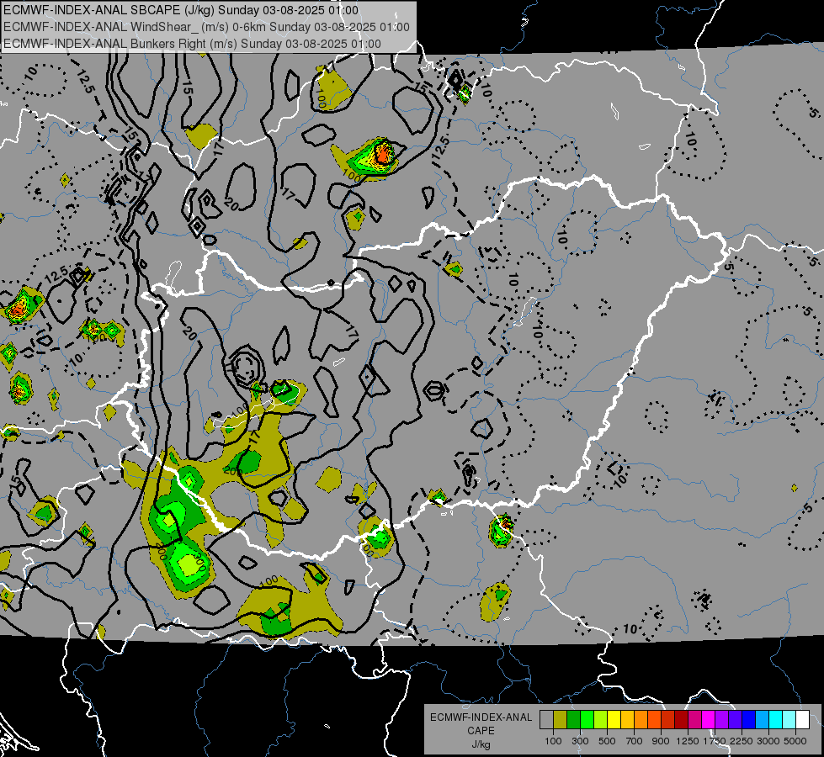Click the 700 legend value
824x757 pixels.
pos(635,741)
